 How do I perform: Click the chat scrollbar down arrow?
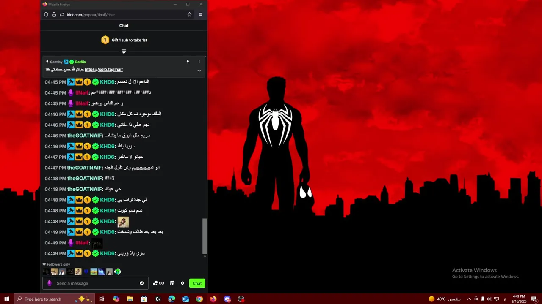click(x=205, y=256)
